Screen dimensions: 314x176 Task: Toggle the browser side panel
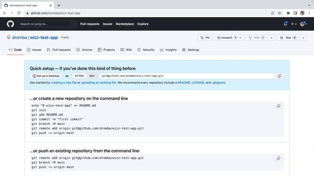295,13
